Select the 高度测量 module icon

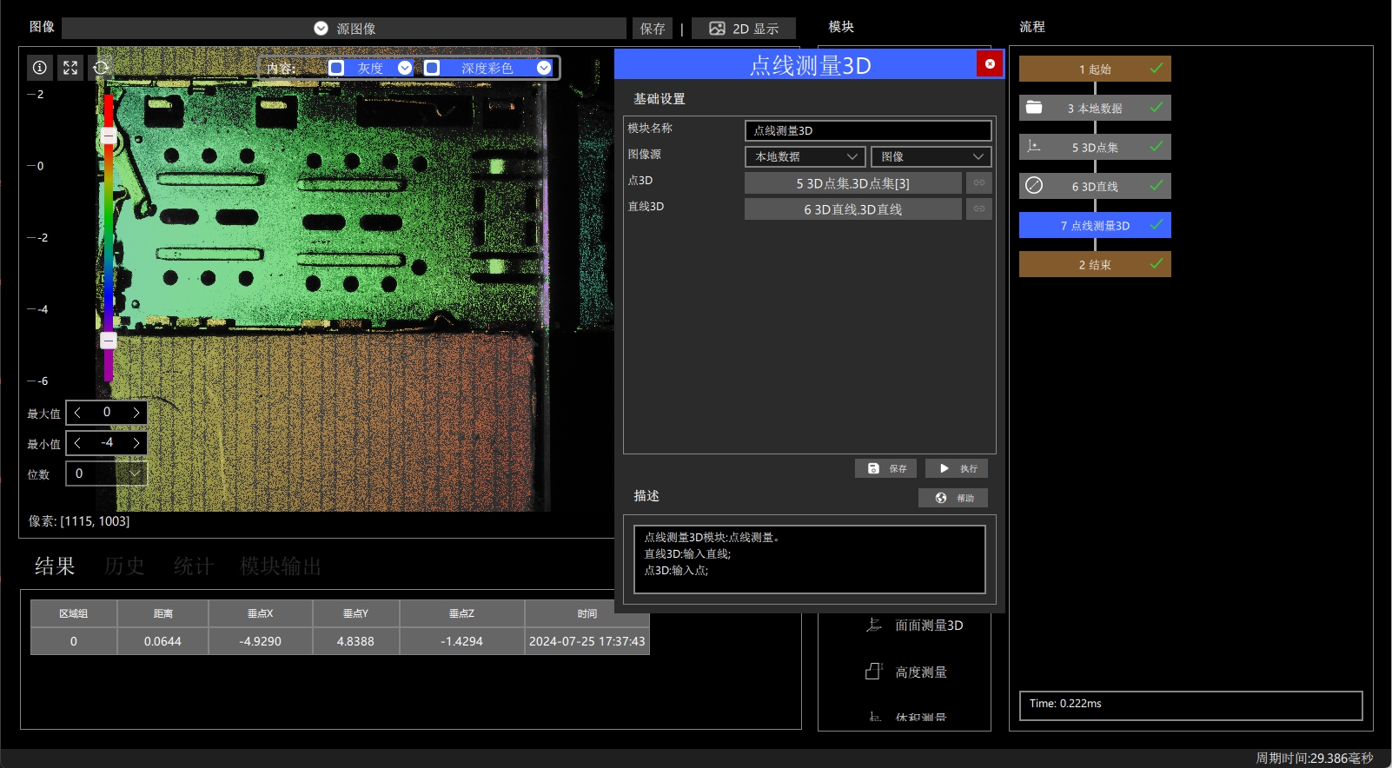(x=874, y=672)
